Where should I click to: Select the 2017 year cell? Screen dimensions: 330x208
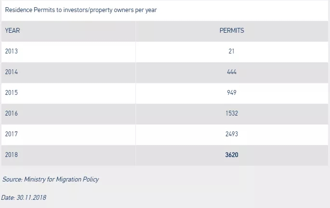click(x=12, y=134)
